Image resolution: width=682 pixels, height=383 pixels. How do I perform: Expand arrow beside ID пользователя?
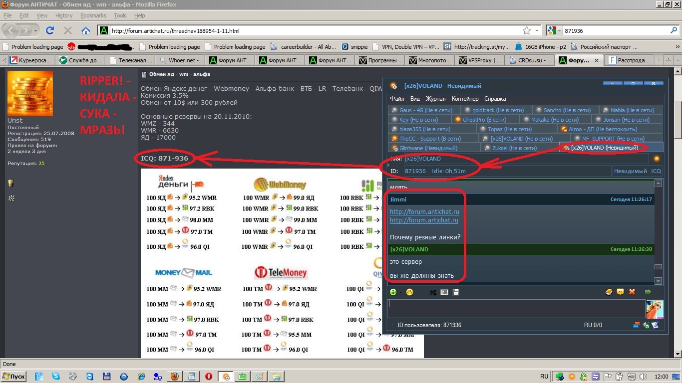393,325
